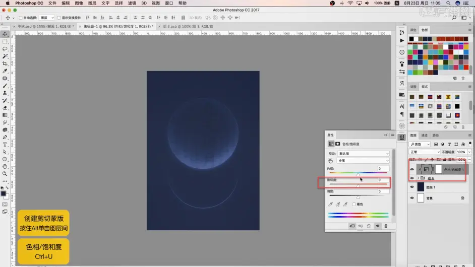Select the 色相/饱和度 1 layer mask thumbnail

438,170
